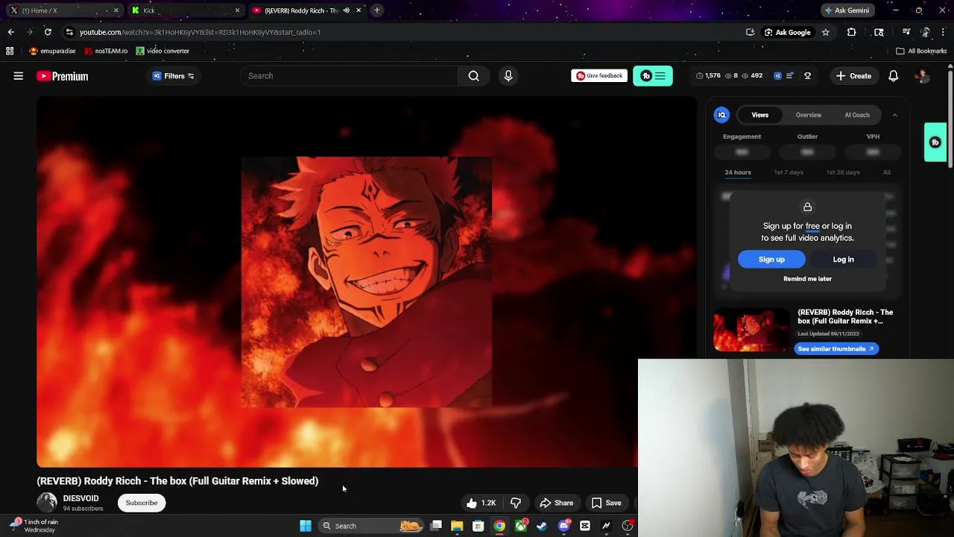Open emuparadise bookmark
954x537 pixels.
point(52,51)
